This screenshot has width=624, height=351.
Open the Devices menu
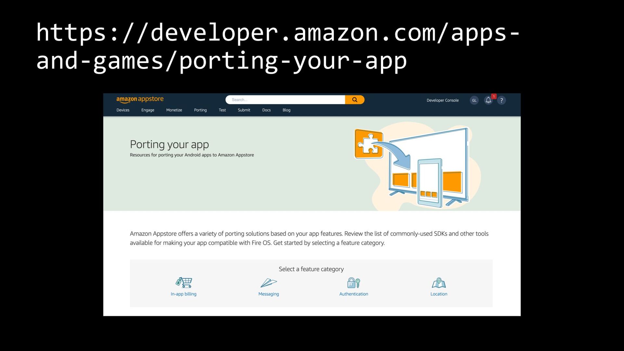[x=123, y=110]
